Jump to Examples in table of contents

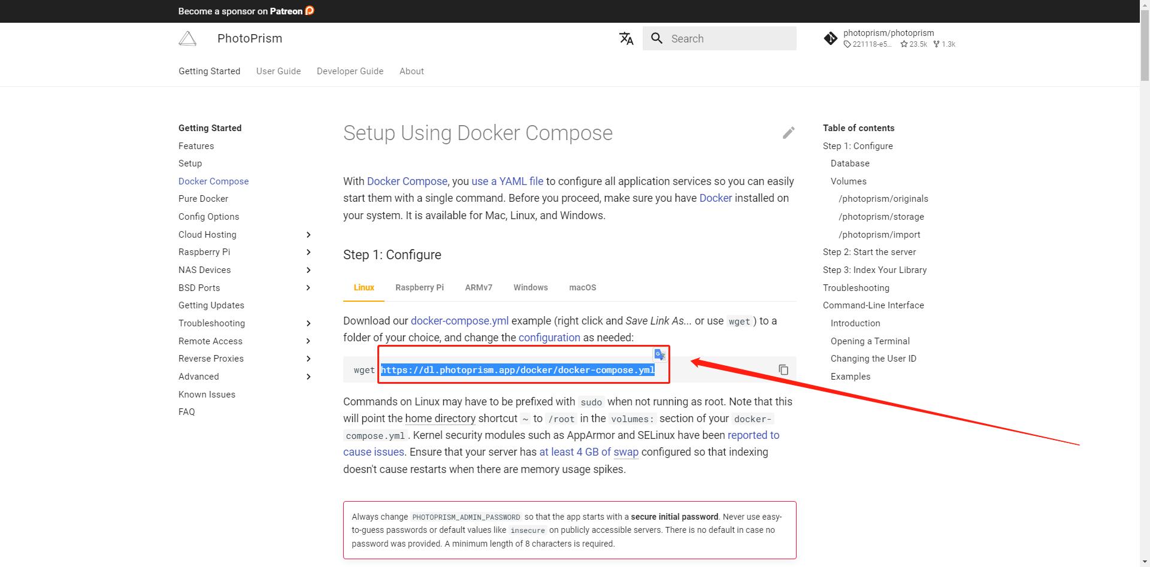[x=851, y=377]
